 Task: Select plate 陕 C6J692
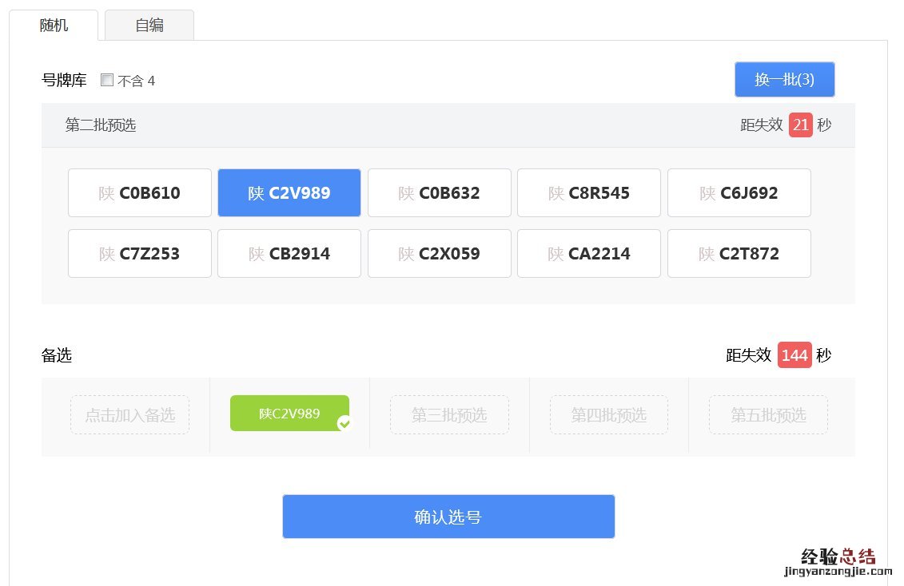click(739, 193)
